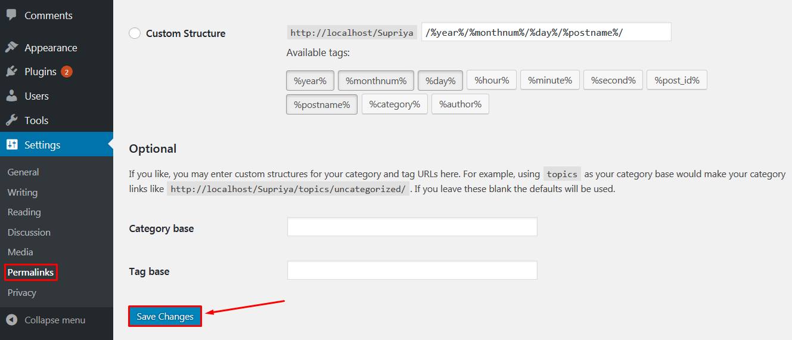Open the Permalinks settings page
The width and height of the screenshot is (792, 340).
click(31, 273)
